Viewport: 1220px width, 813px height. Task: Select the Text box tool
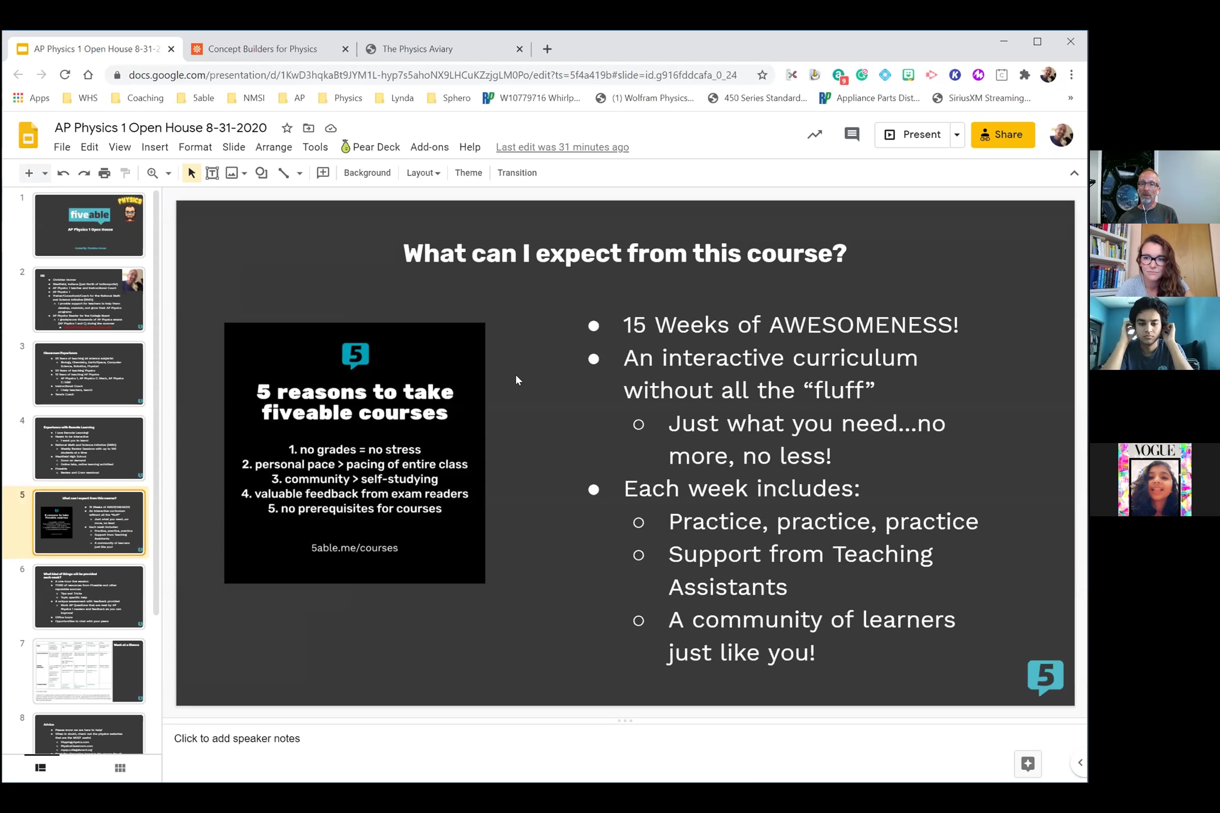coord(212,173)
